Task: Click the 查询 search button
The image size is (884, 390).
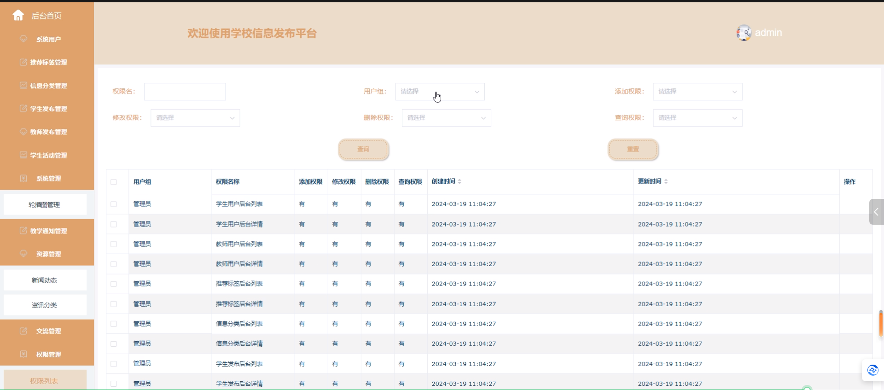Action: coord(364,149)
